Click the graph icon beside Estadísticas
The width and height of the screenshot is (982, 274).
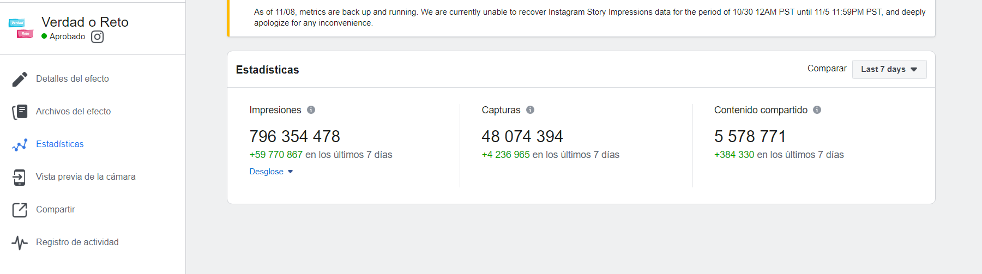point(20,144)
